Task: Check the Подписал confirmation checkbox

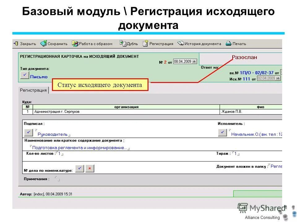Action: click(28, 132)
